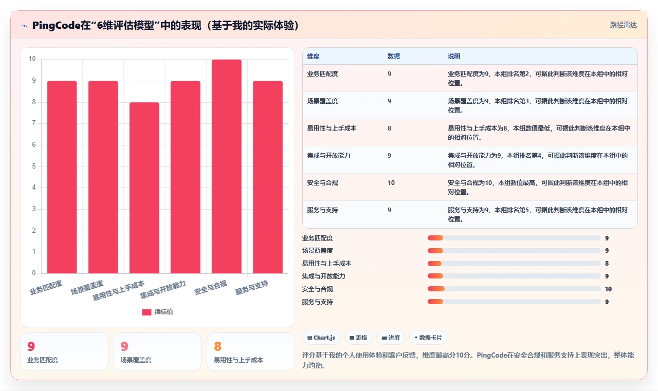Click the 业务匹配度 bar in the chart
Screen dimensions: 658x391
point(62,177)
